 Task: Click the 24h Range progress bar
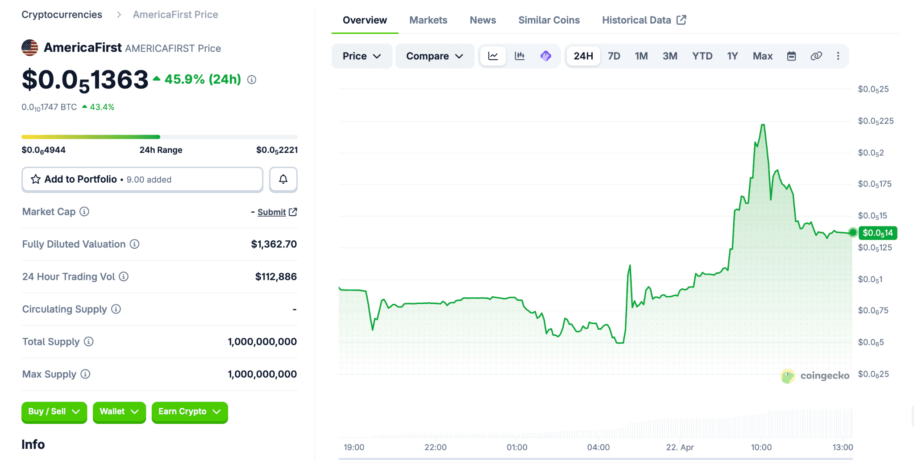[159, 137]
